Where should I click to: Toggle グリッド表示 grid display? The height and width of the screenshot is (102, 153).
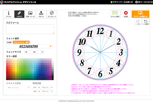coord(115,14)
